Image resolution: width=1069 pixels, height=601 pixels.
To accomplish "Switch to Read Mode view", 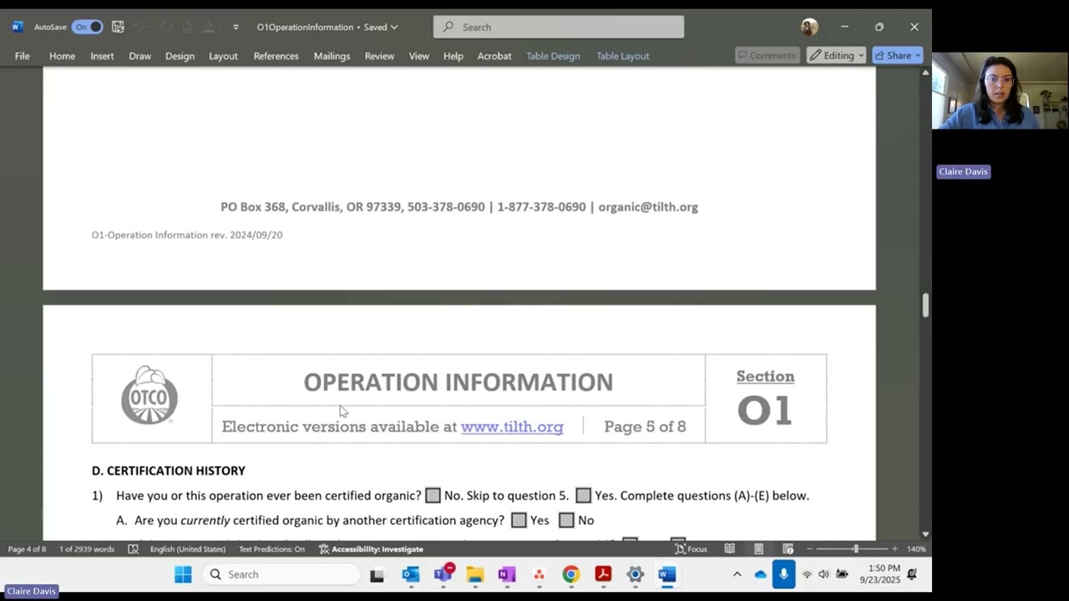I will click(x=730, y=549).
